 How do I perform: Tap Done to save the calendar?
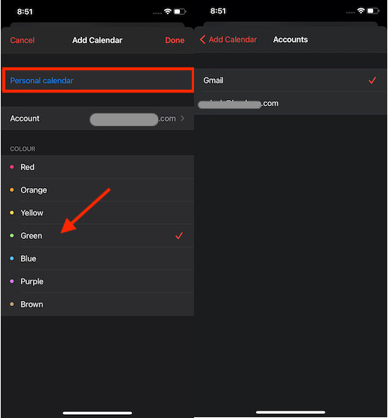pos(175,40)
